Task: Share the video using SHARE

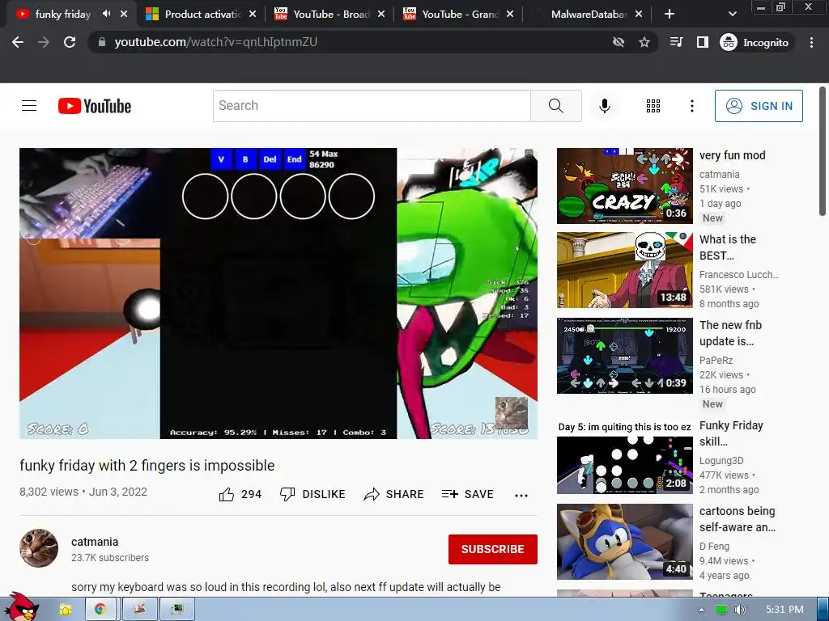Action: click(x=394, y=494)
